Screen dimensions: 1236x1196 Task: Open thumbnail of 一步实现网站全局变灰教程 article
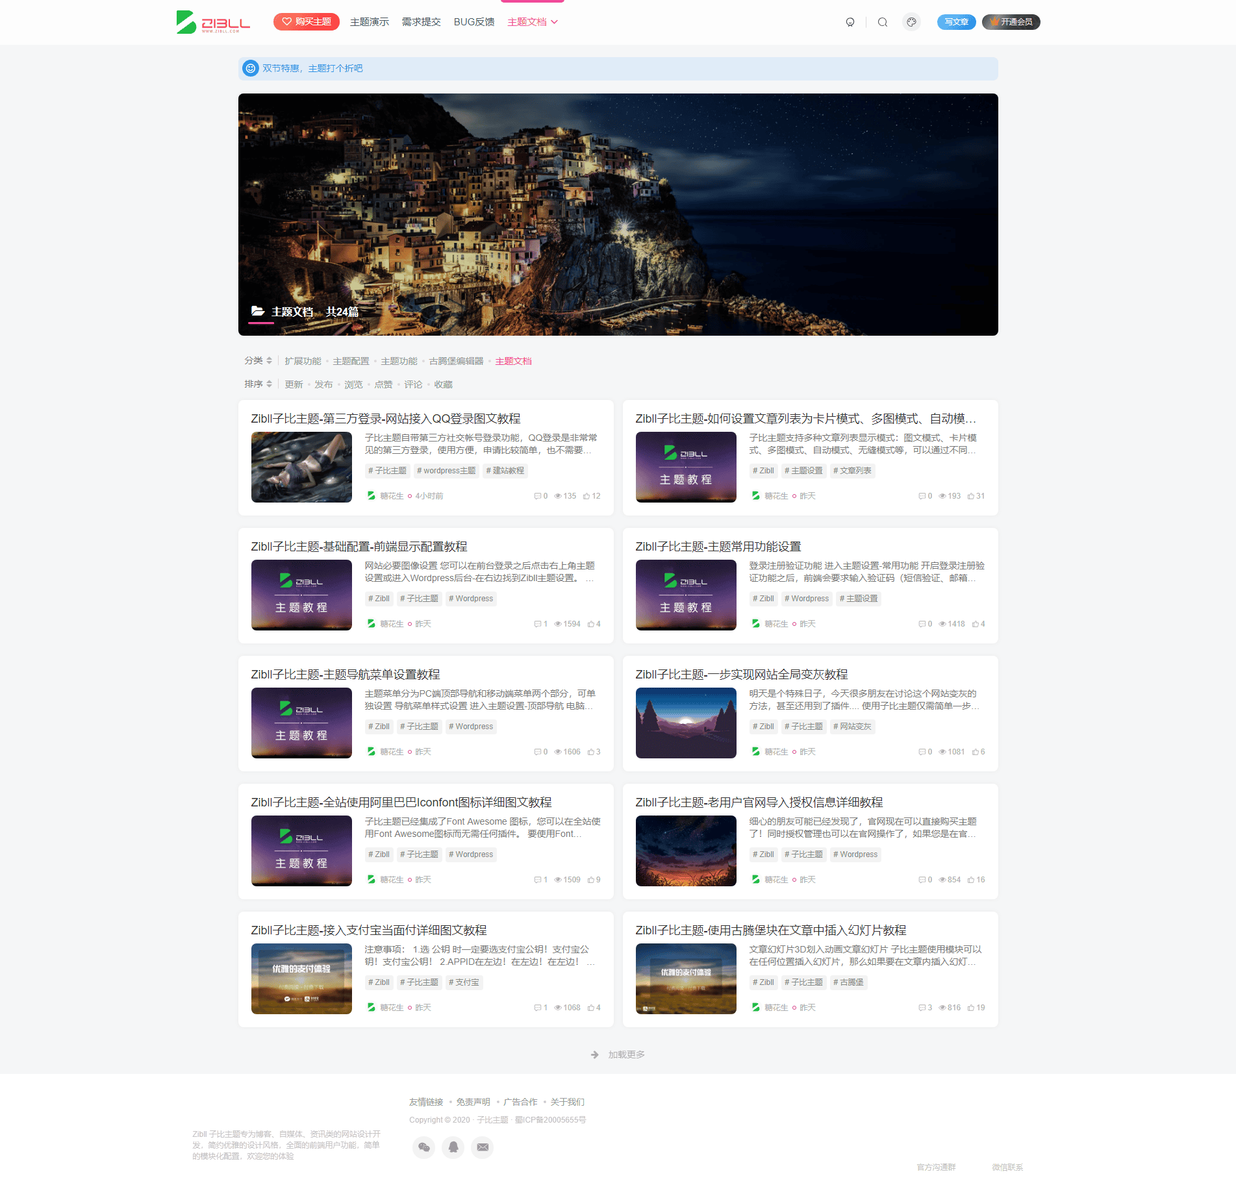pyautogui.click(x=686, y=723)
